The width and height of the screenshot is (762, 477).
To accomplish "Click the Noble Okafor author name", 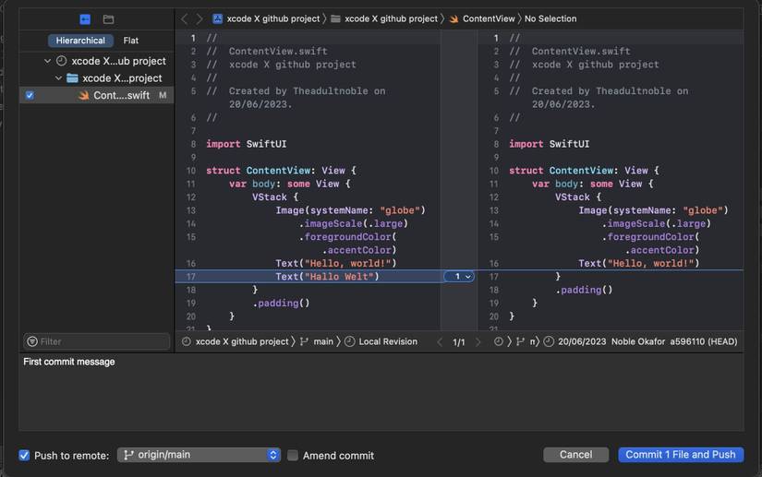I will point(638,341).
